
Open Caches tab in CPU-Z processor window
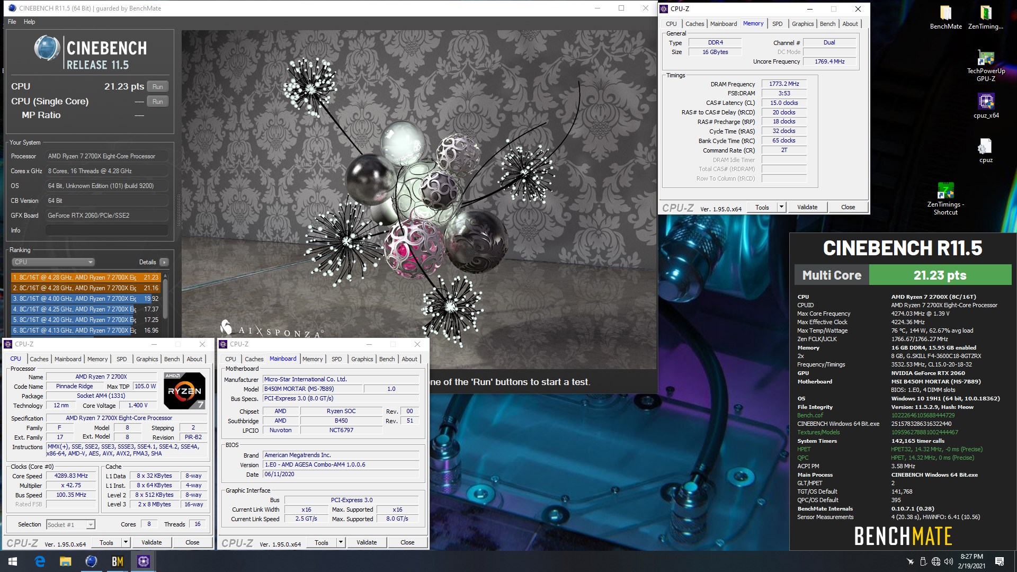[39, 359]
